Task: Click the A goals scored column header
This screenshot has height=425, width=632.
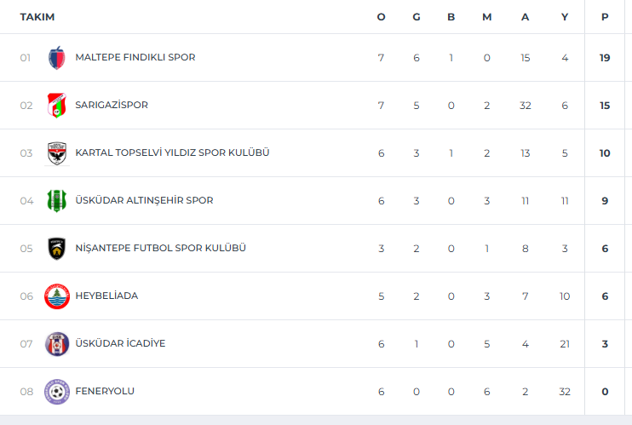Action: 526,17
